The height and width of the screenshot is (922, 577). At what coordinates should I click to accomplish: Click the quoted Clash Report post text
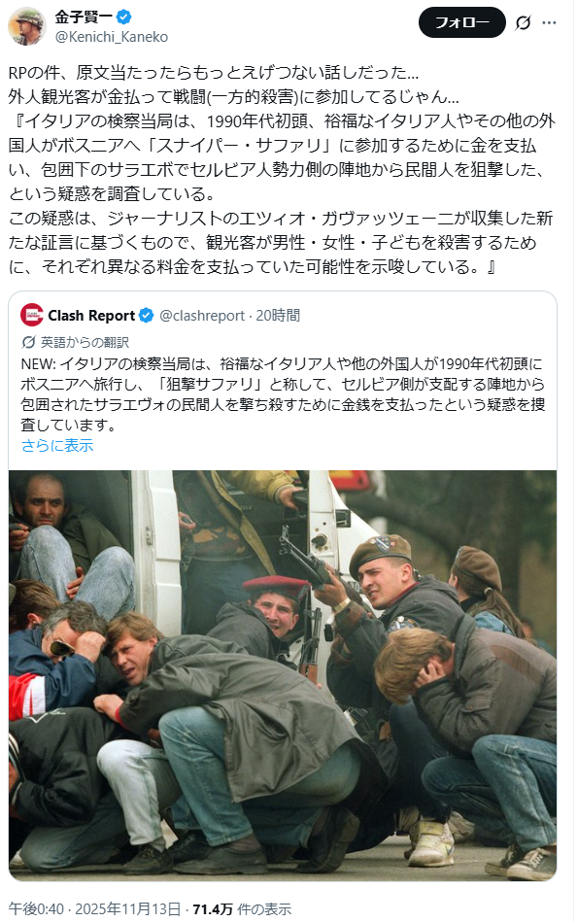tap(283, 394)
